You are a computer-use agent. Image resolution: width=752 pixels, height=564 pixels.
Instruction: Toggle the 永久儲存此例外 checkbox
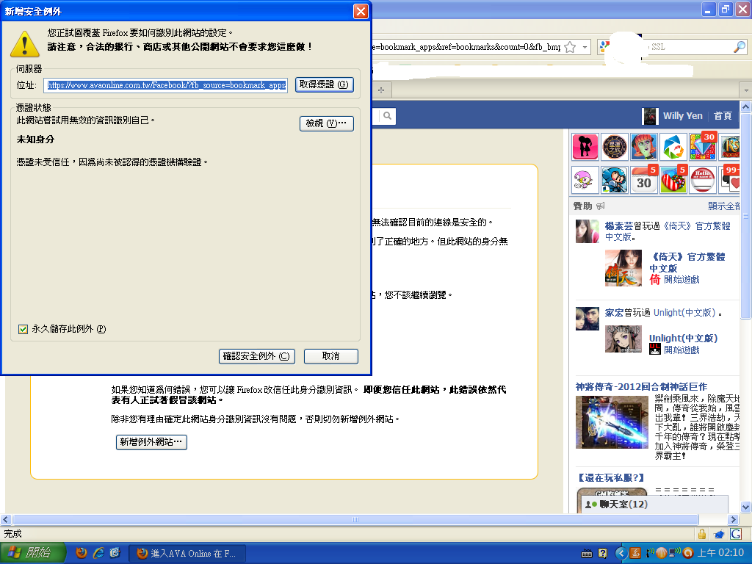click(x=23, y=329)
